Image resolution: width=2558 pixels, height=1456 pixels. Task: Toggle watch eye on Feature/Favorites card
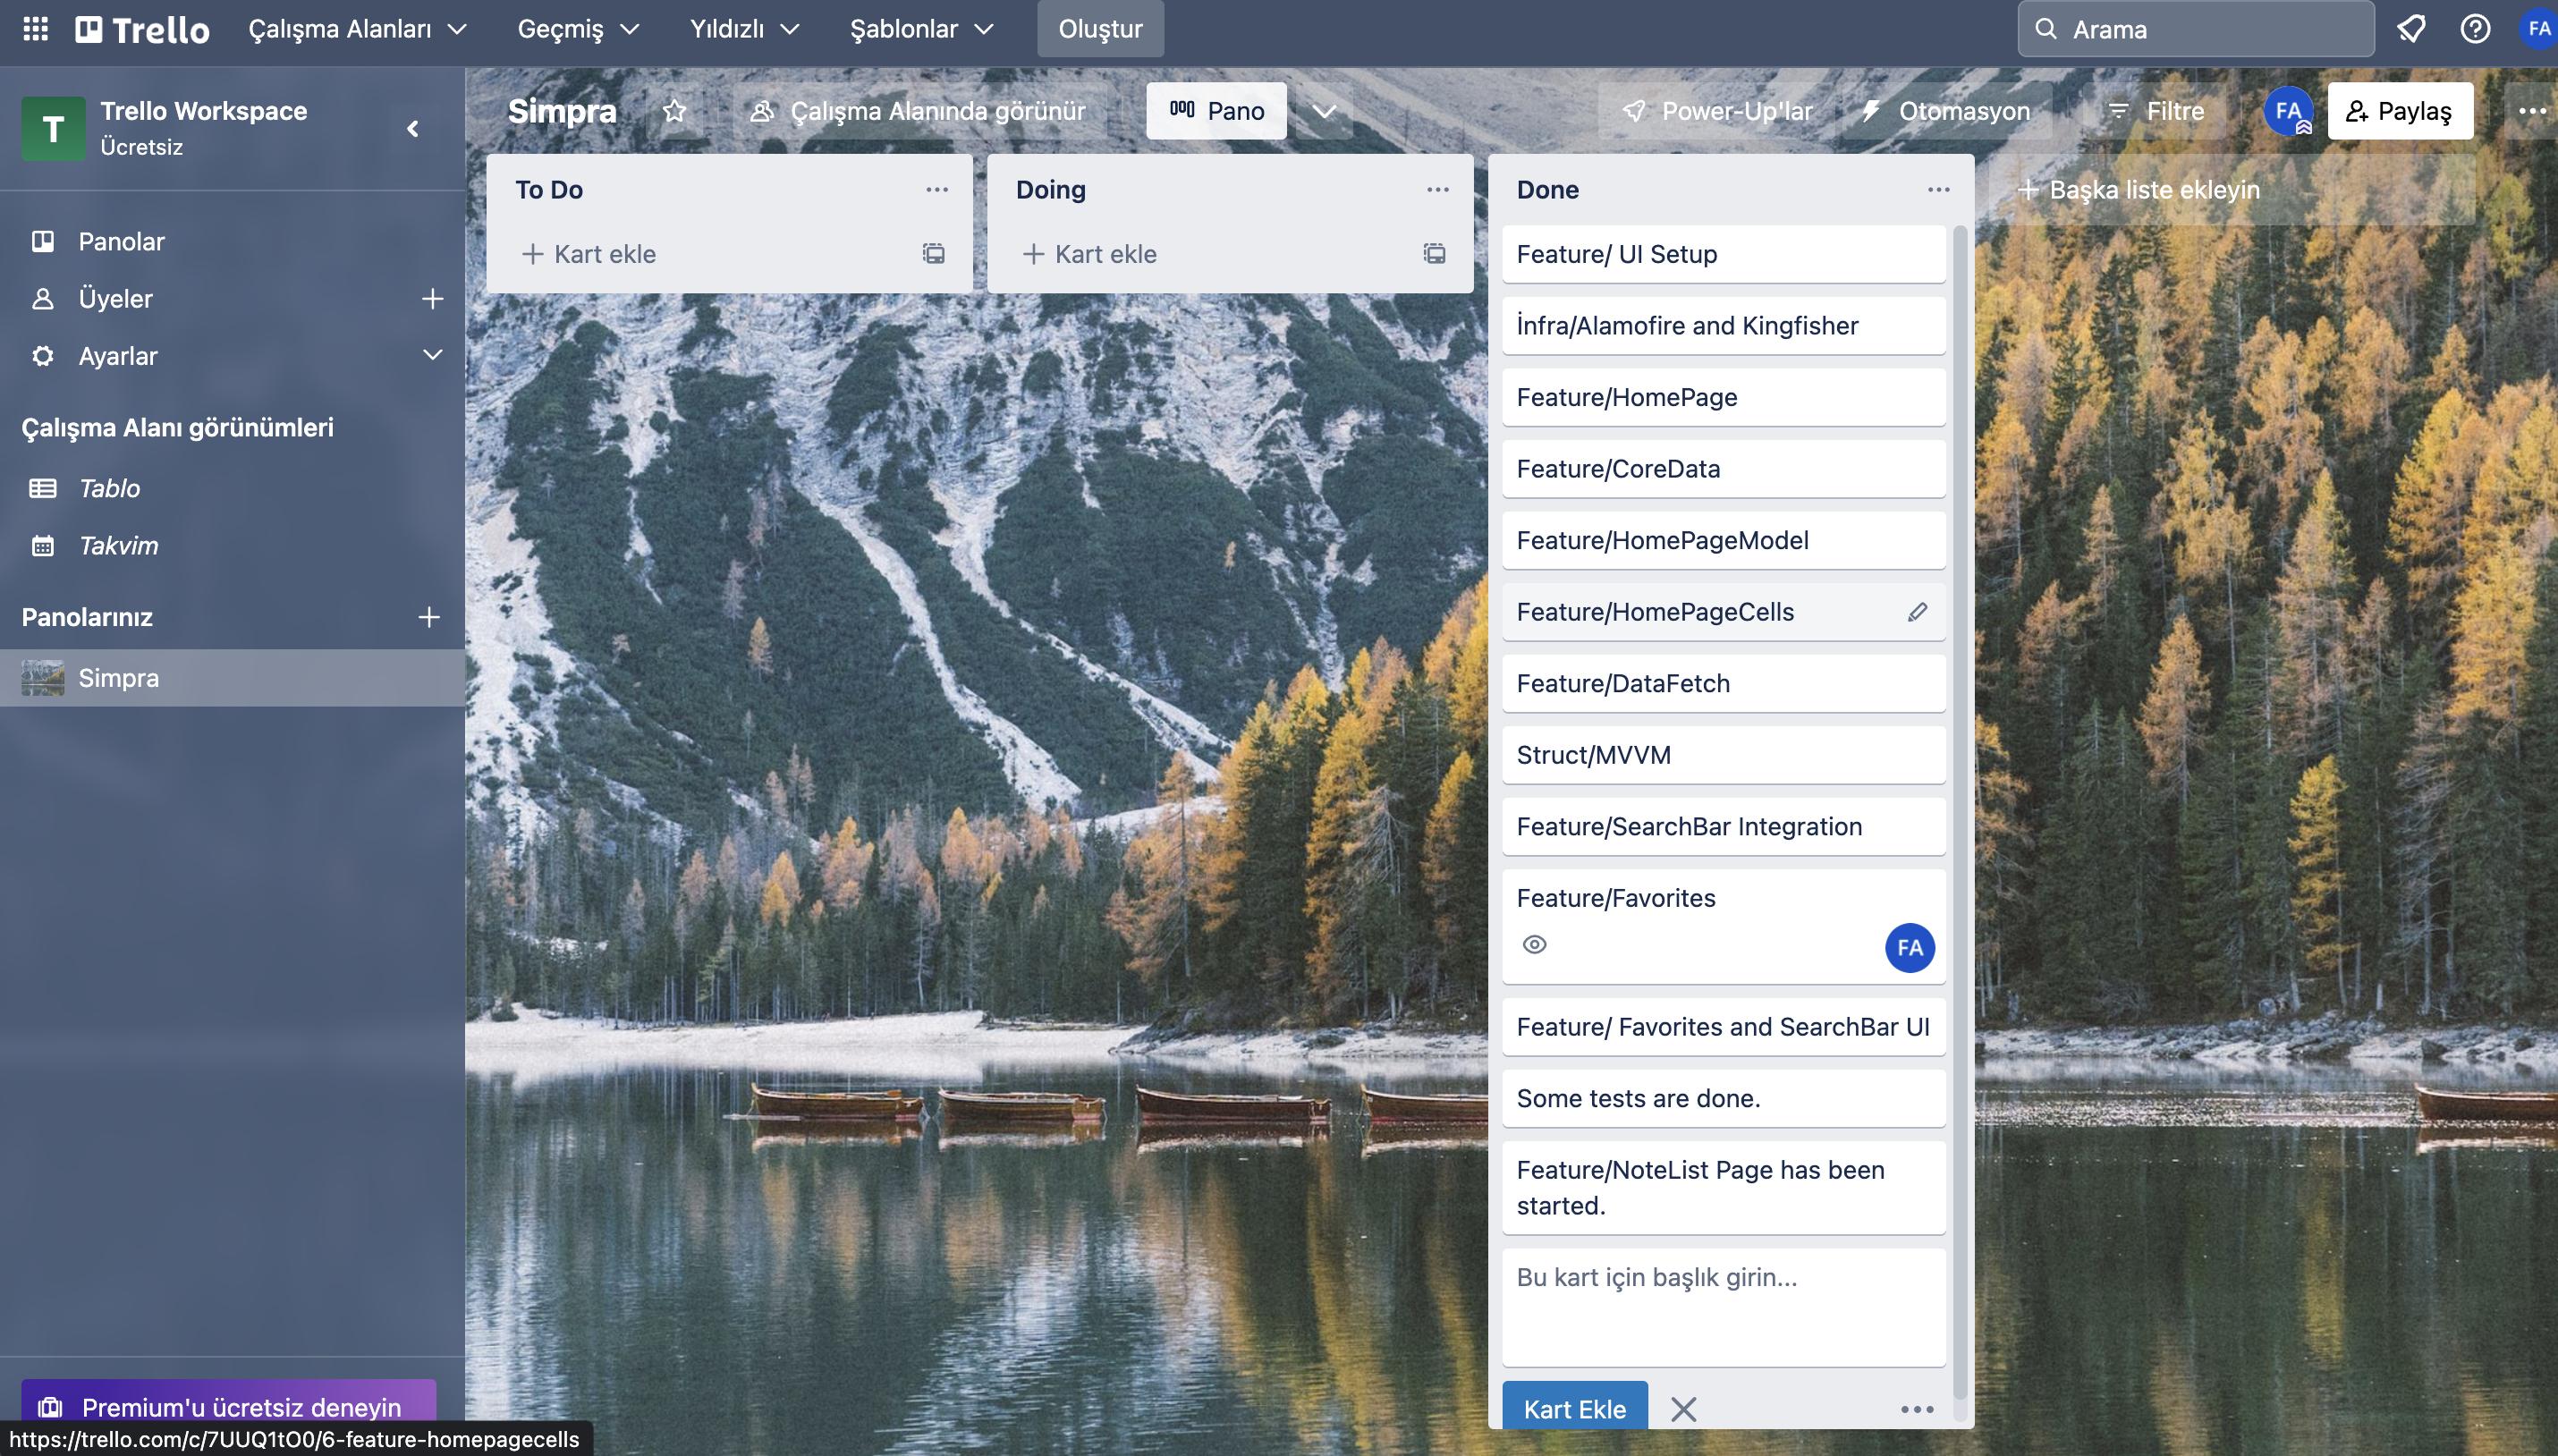click(x=1534, y=945)
